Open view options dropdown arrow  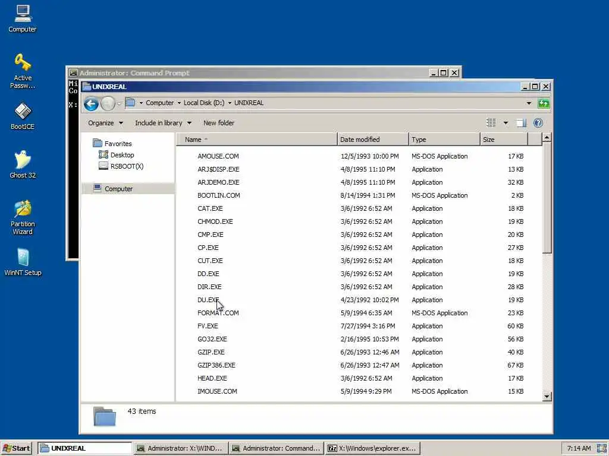click(506, 123)
